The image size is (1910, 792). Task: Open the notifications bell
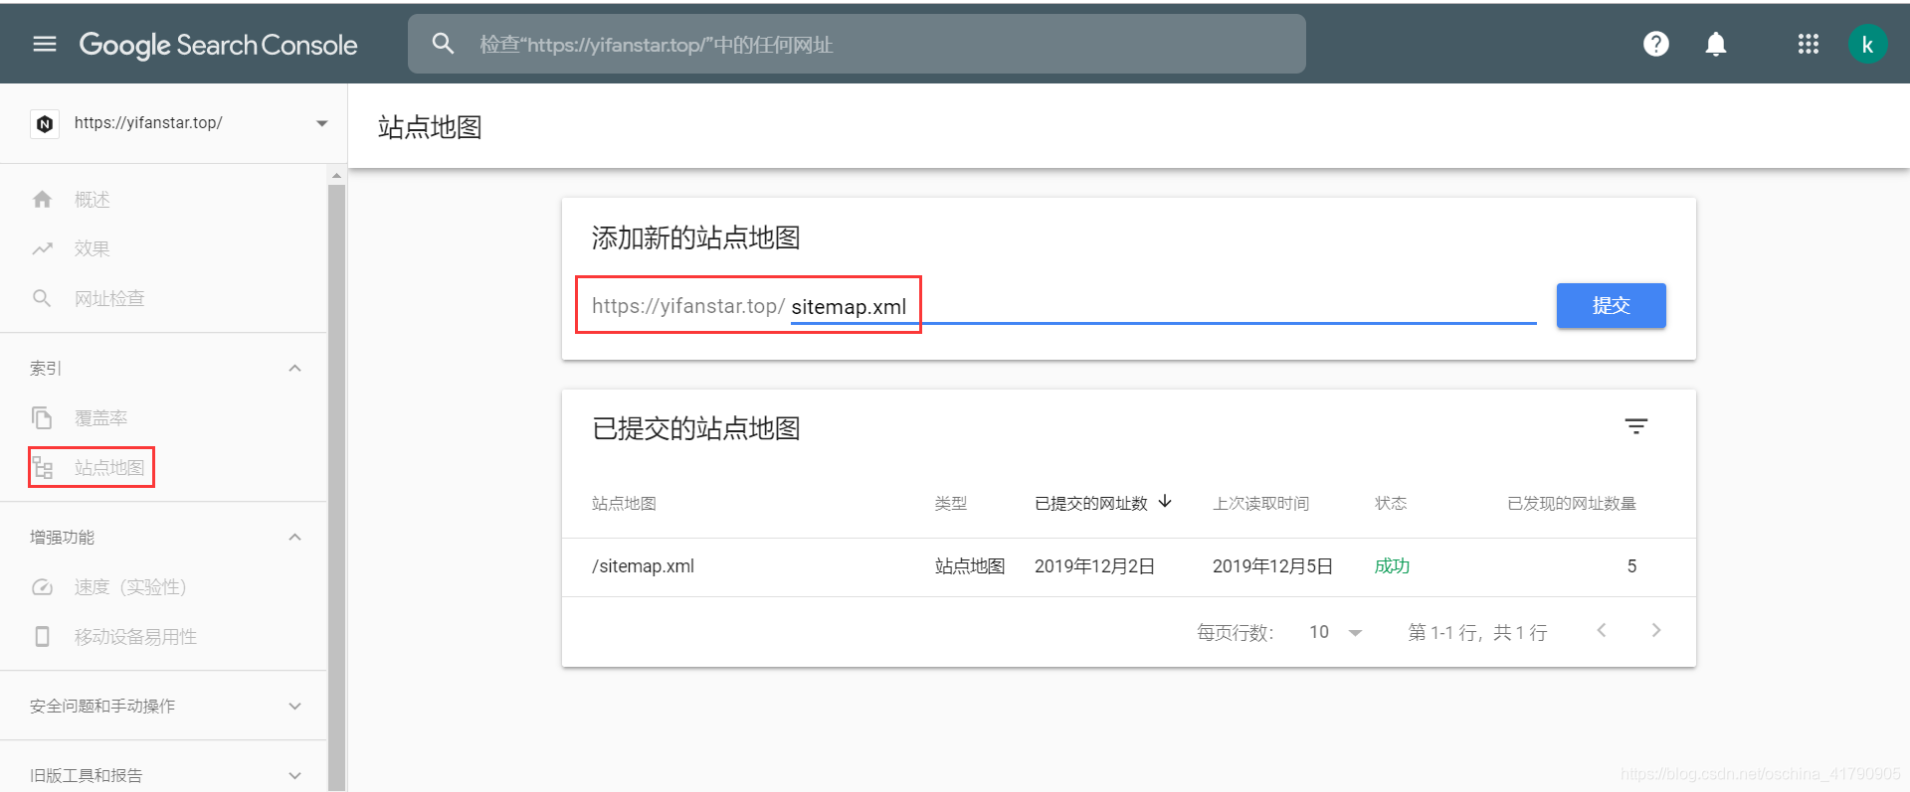[1716, 44]
